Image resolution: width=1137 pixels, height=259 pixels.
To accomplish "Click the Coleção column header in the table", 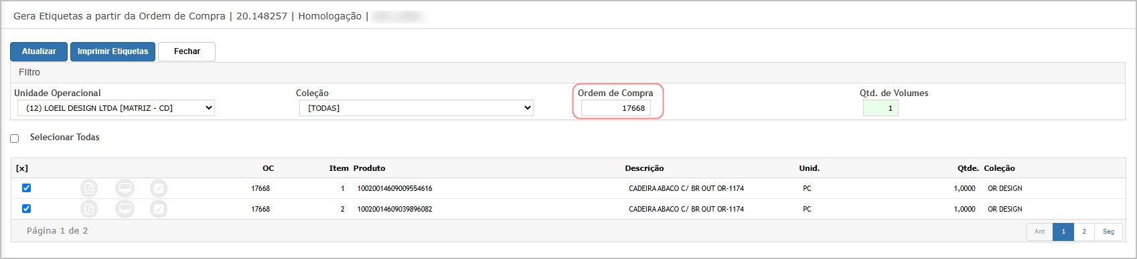I will (x=999, y=168).
